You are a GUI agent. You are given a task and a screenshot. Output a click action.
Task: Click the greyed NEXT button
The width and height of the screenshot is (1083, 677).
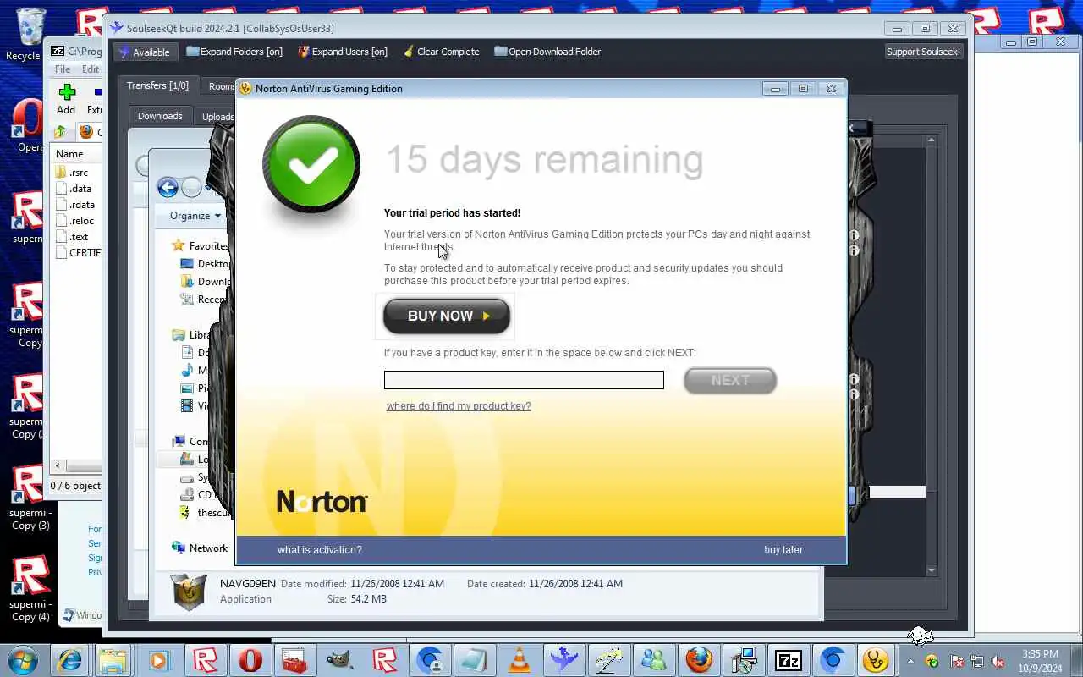730,381
